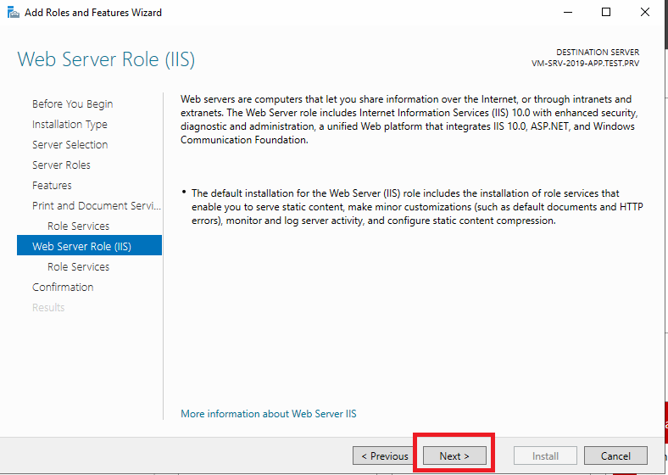Click the Web Server Role (IIS) page heading

106,59
